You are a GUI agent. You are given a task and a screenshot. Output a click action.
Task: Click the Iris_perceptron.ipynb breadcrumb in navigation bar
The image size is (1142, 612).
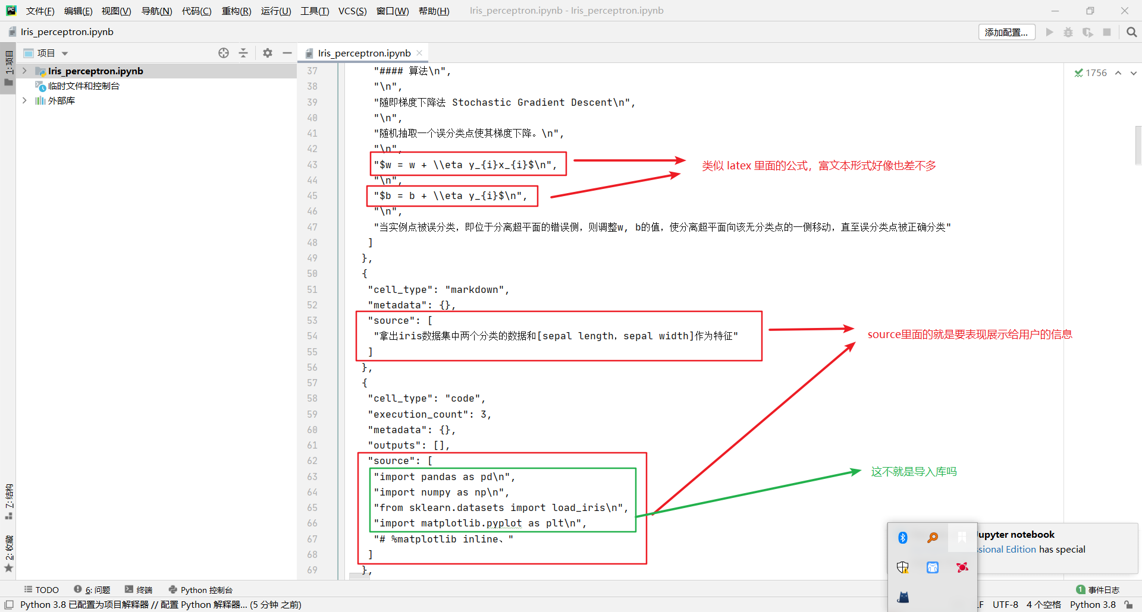pos(61,32)
